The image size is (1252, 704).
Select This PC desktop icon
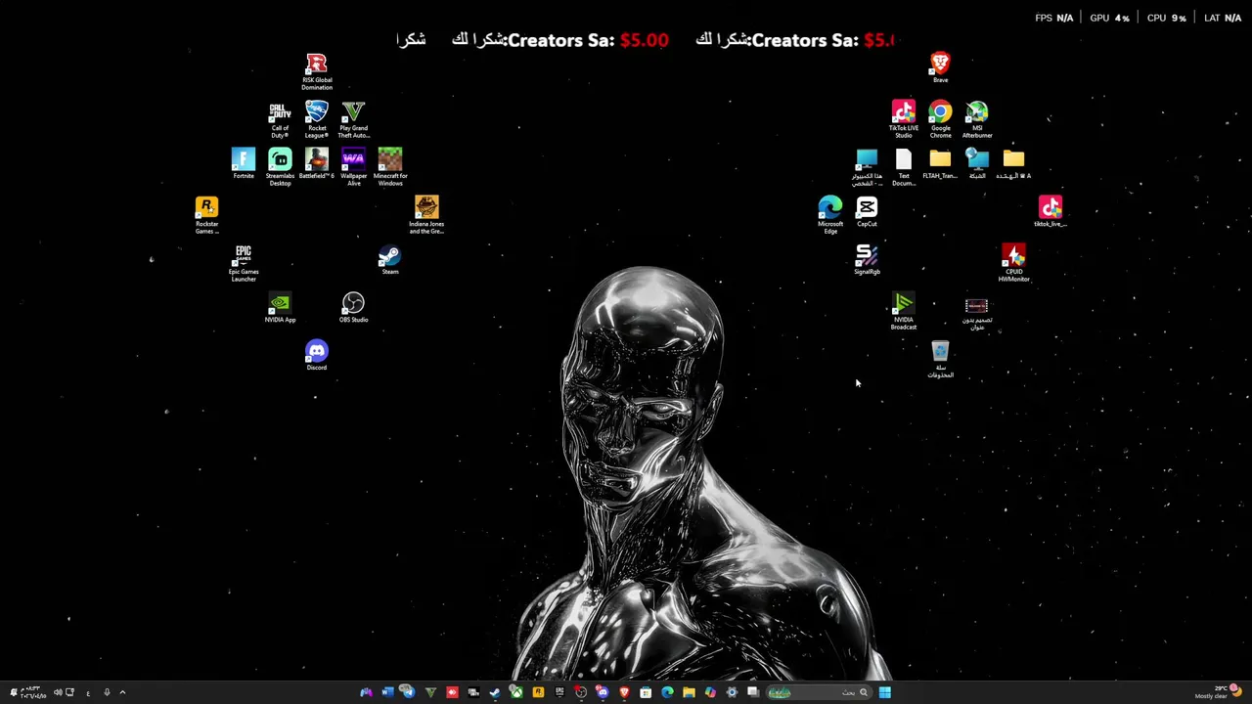(x=867, y=167)
